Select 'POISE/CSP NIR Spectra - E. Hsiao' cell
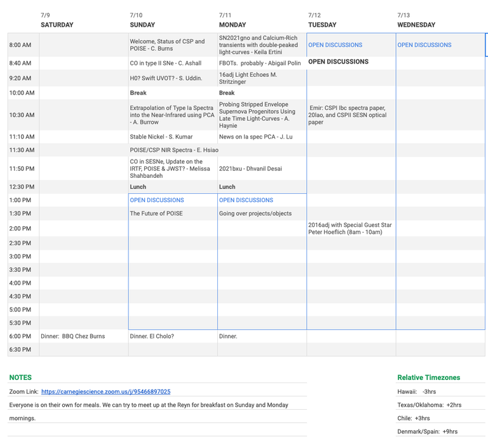The width and height of the screenshot is (488, 446). (173, 150)
